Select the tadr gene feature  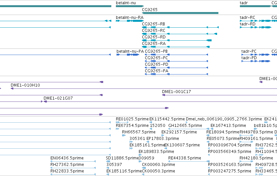click(256, 6)
